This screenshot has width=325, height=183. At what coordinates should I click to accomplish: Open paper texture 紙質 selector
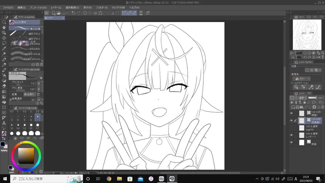point(30,94)
